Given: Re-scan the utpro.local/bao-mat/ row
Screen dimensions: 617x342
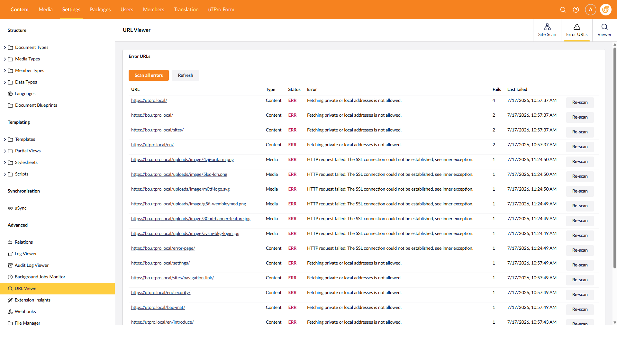Looking at the screenshot, I should click(580, 310).
